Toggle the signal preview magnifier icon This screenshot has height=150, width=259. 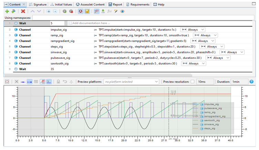[96, 11]
